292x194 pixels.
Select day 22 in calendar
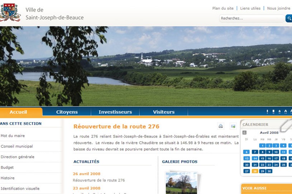point(262,165)
